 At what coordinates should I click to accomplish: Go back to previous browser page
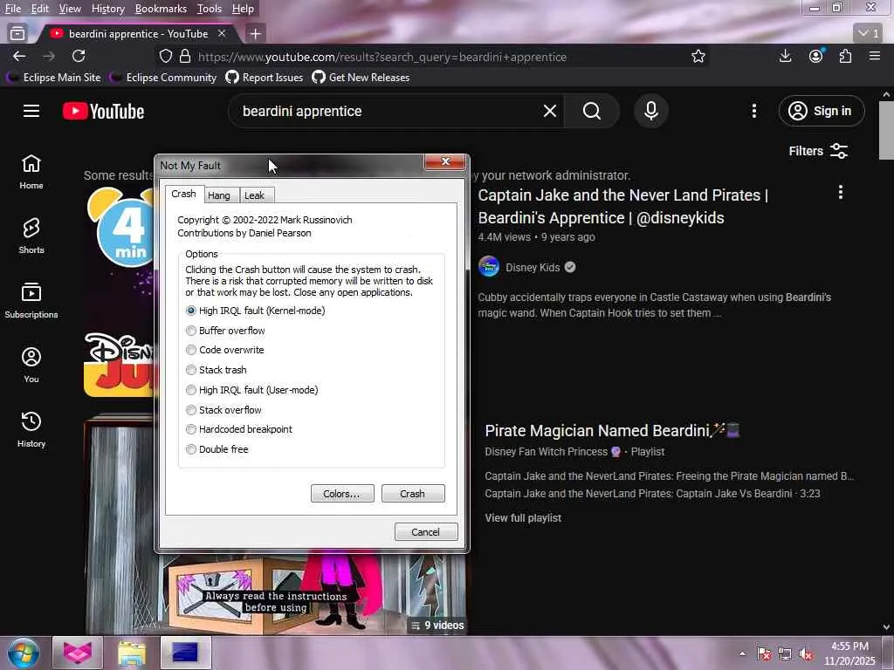(19, 57)
